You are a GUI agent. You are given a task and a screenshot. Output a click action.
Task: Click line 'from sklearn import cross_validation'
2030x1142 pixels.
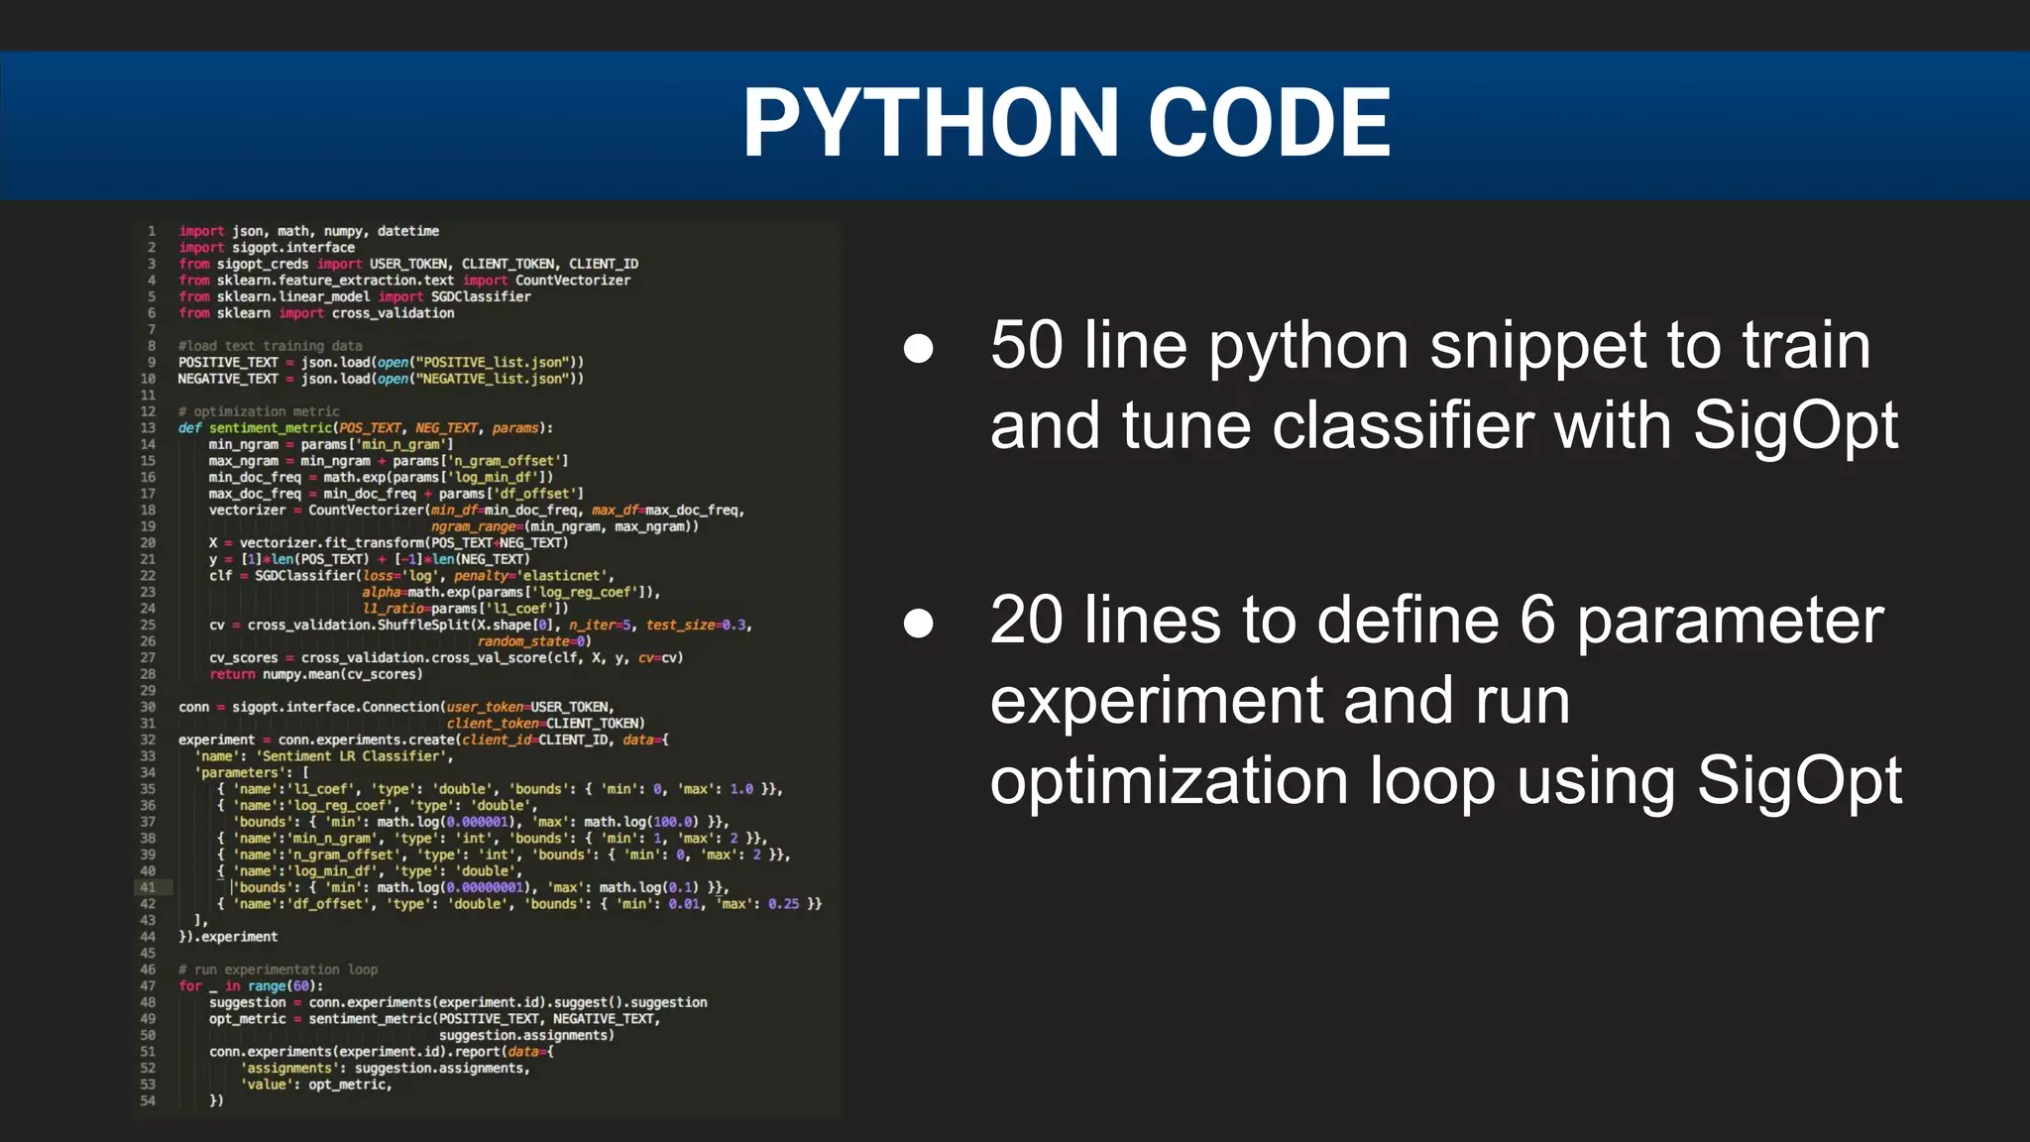(316, 313)
